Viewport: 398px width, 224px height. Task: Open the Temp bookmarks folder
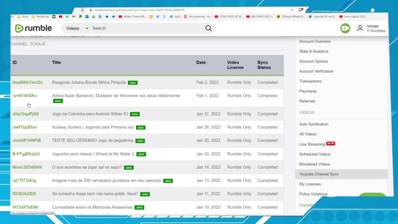tap(23, 16)
